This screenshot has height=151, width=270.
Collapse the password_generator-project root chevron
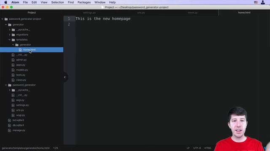coord(3,19)
